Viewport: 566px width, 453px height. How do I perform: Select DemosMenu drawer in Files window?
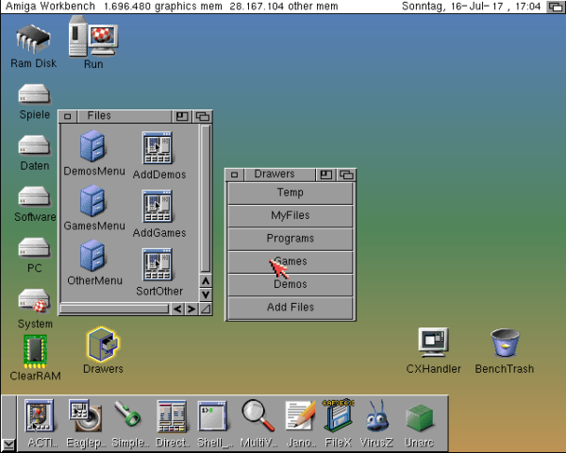[92, 146]
